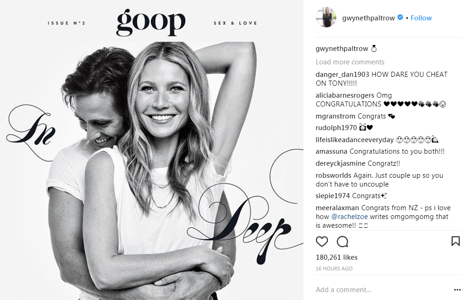Follow gwynethpaltrow account

421,18
